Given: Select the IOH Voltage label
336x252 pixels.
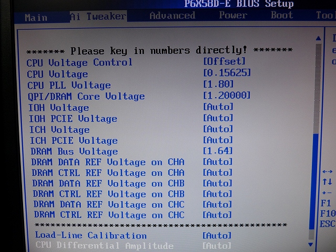Looking at the screenshot, I should 59,108.
